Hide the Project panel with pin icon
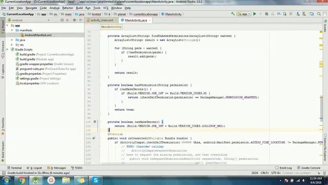This screenshot has width=328, height=185. point(81,20)
